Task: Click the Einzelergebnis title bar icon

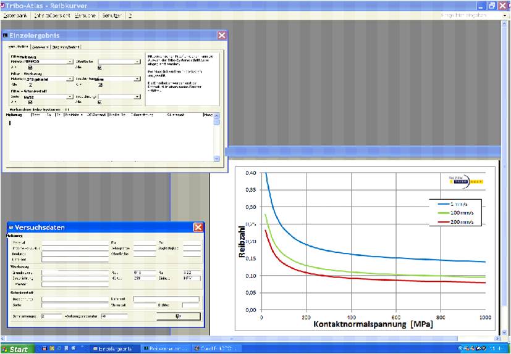Action: (x=6, y=36)
